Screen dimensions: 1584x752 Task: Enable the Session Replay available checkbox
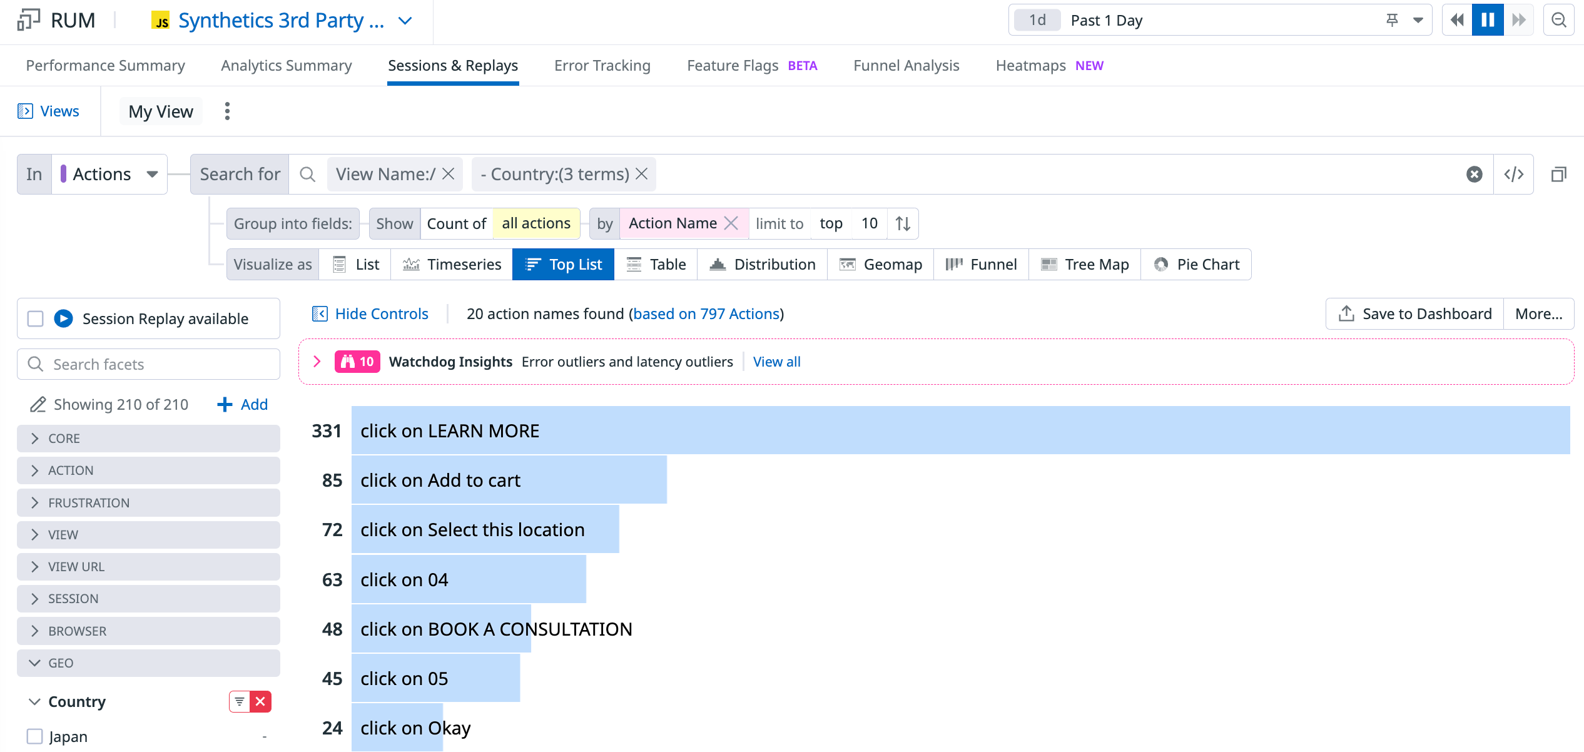[x=36, y=318]
